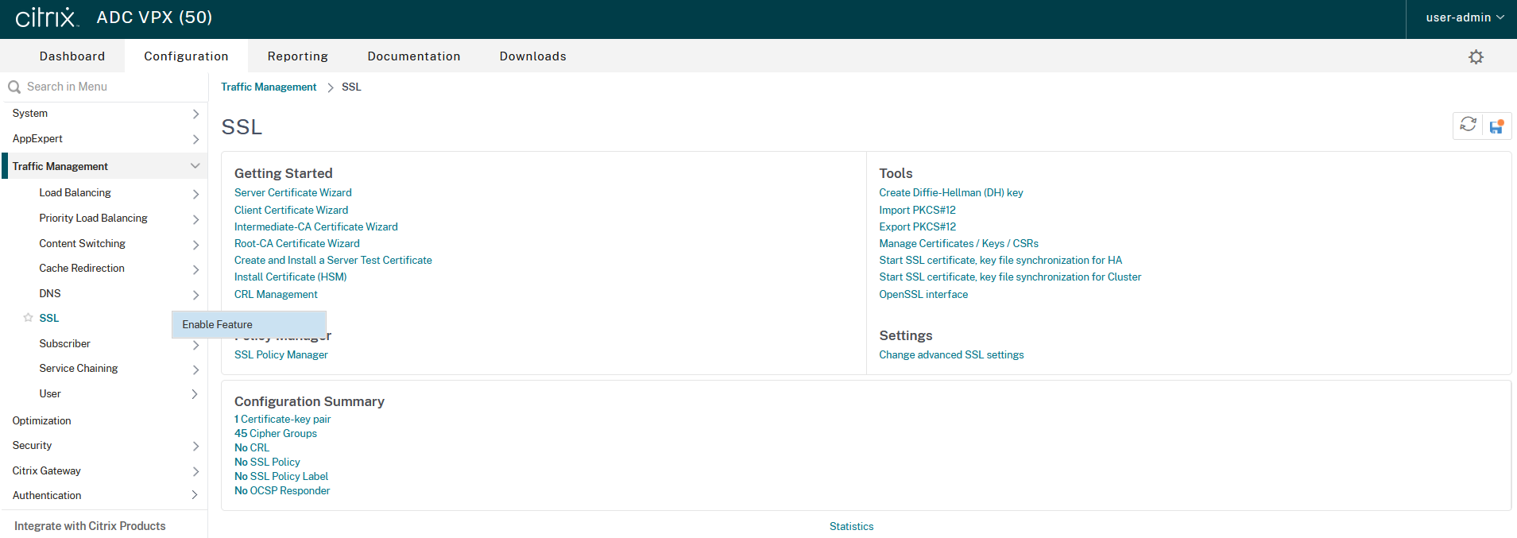Open the OpenSSL interface link
The width and height of the screenshot is (1517, 538).
[923, 295]
